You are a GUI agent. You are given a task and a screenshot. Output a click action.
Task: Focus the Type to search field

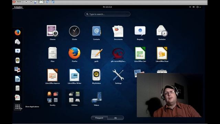107,14
